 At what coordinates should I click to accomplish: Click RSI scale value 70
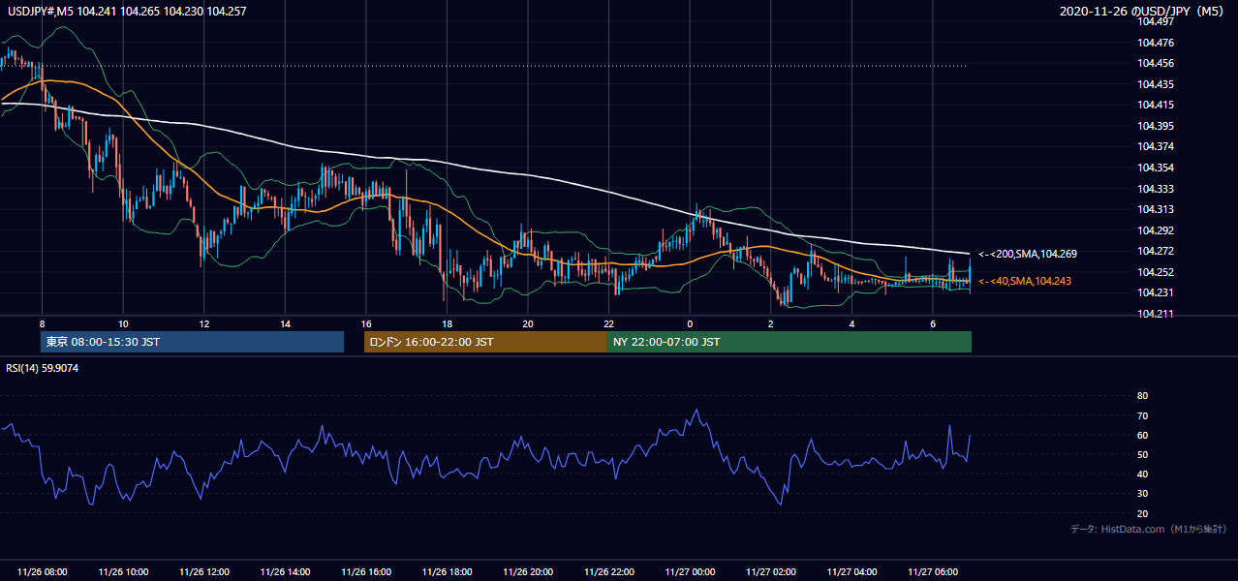point(1142,415)
